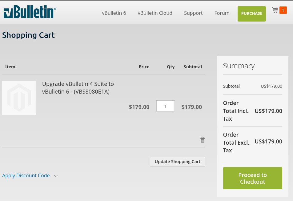Open the shopping cart icon in header
Screen dimensions: 293x201
(275, 10)
